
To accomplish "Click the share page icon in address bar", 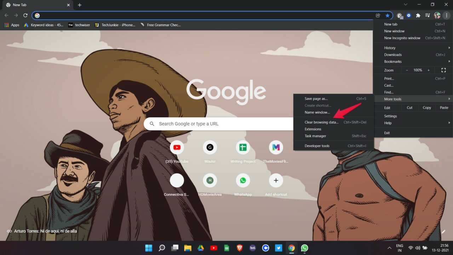I will 378,16.
